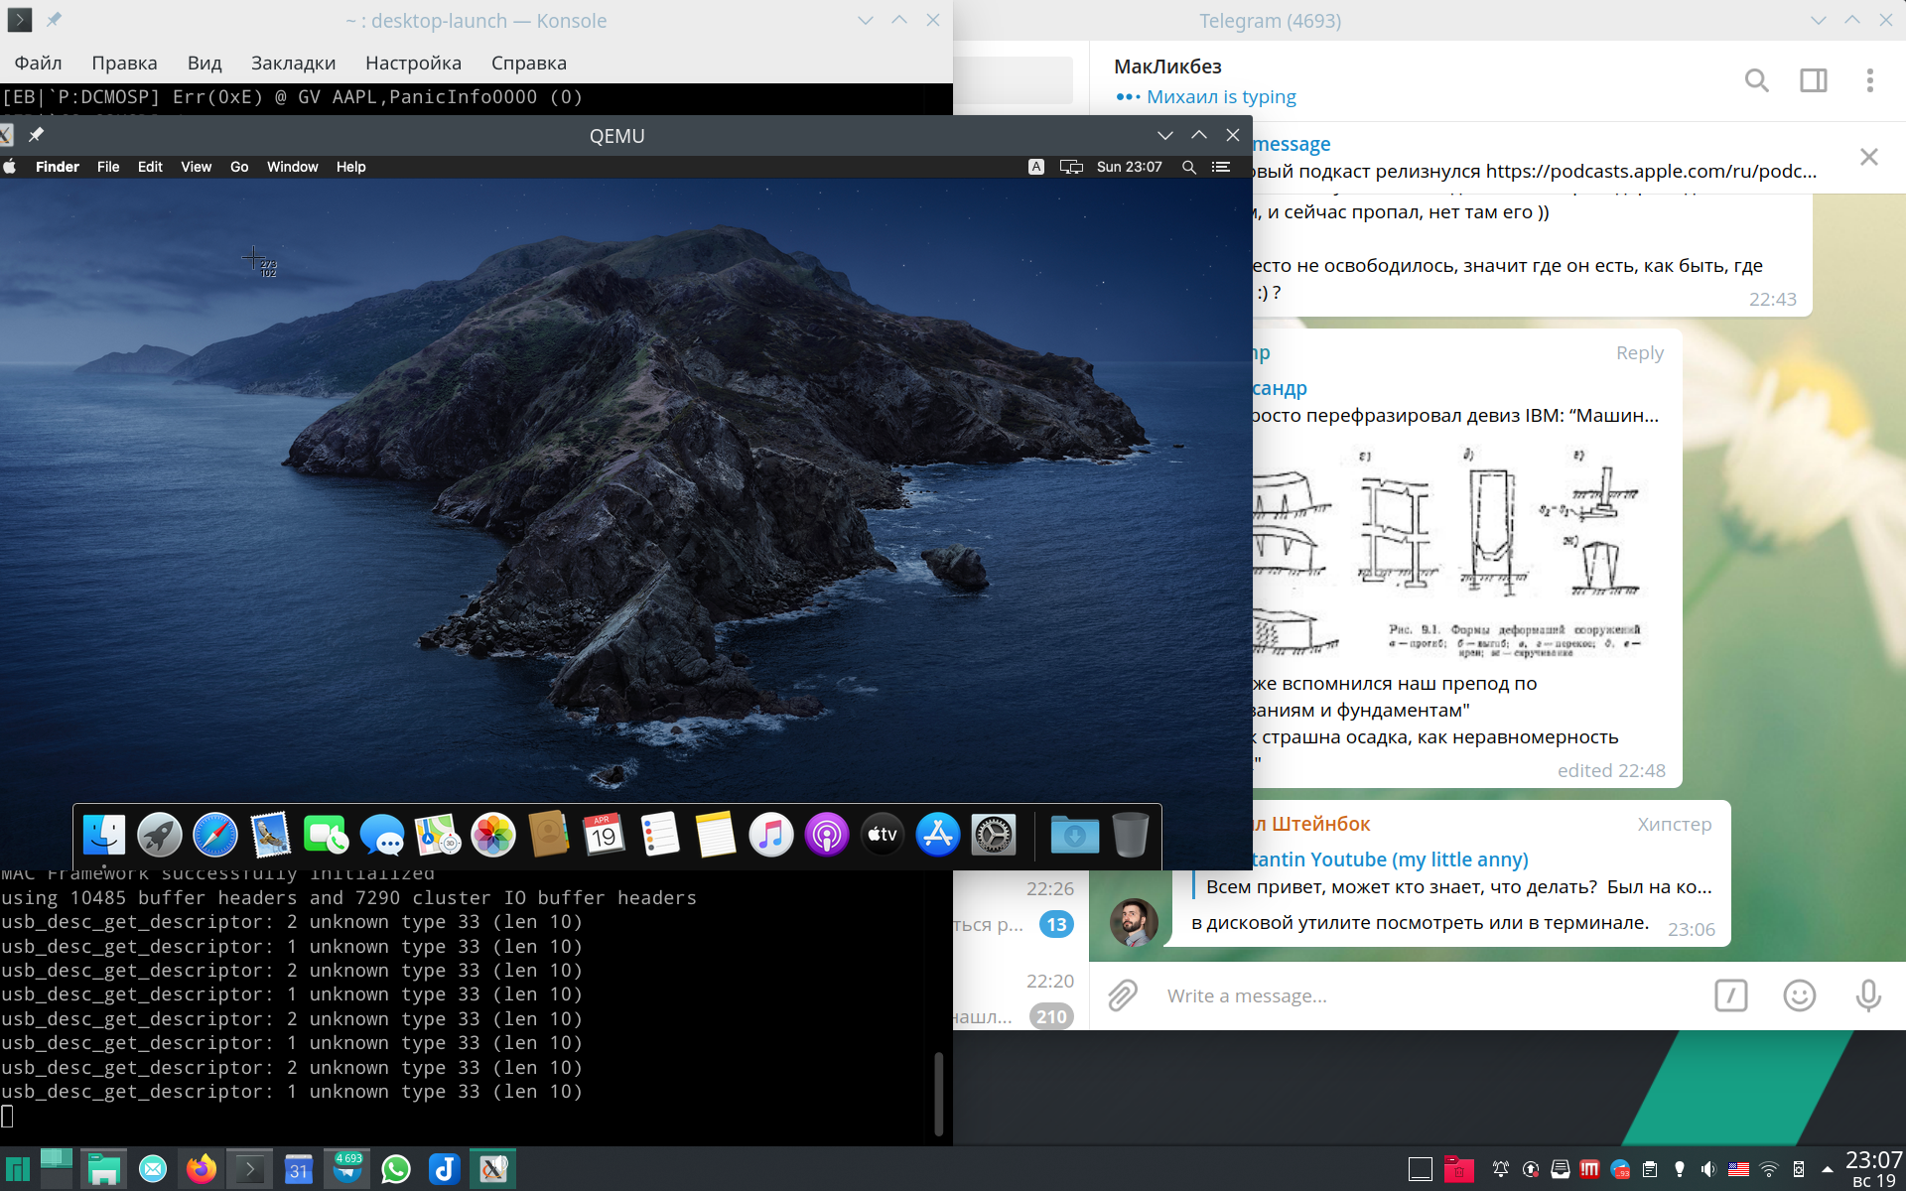This screenshot has height=1191, width=1906.
Task: Open File menu in macOS menu bar
Action: coord(108,167)
